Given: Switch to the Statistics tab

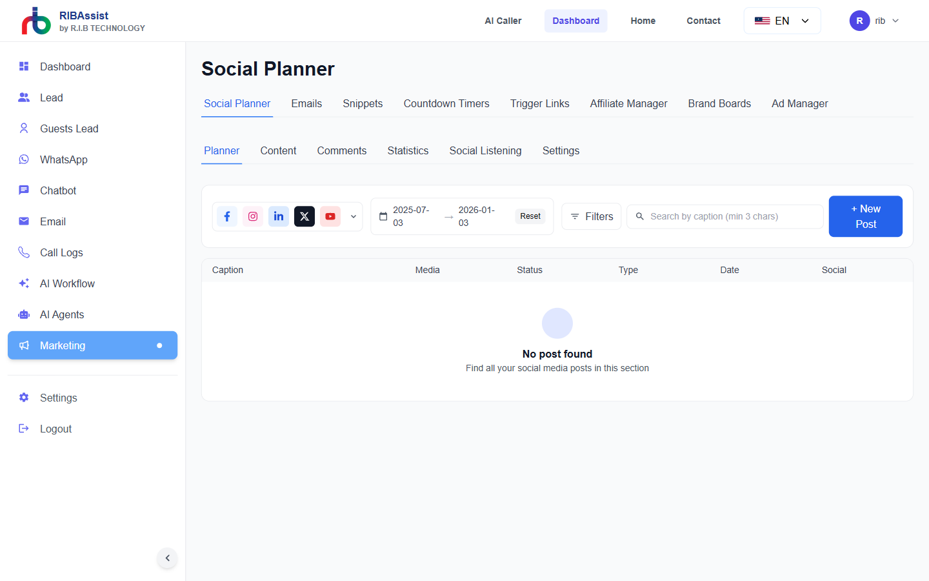Looking at the screenshot, I should click(x=408, y=150).
